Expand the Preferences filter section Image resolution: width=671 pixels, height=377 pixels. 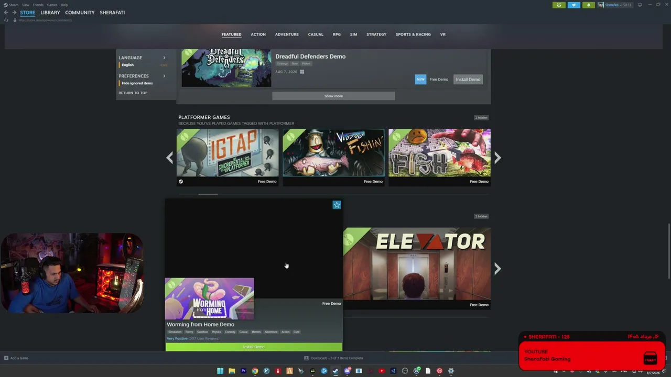164,76
